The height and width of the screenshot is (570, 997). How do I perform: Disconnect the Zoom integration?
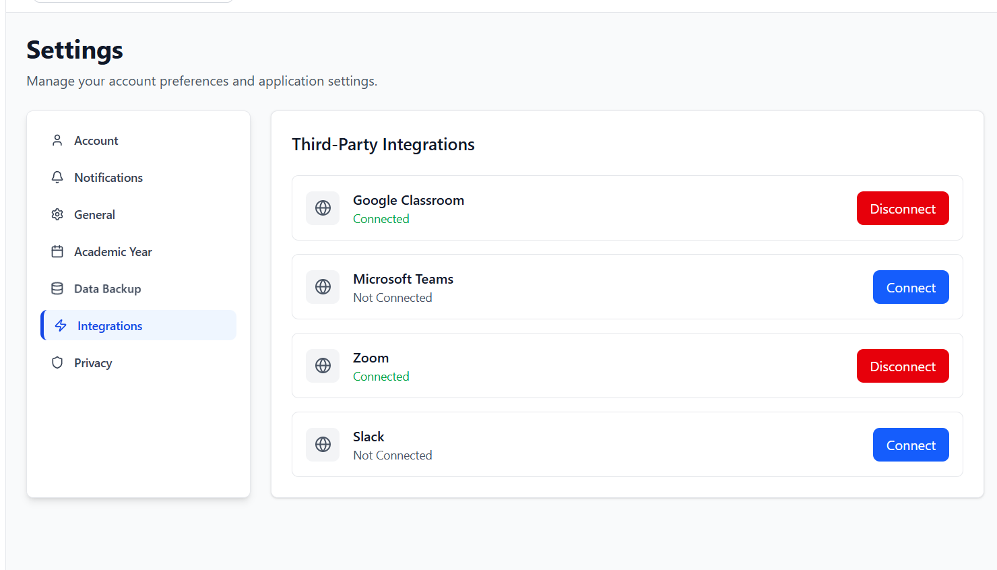902,366
